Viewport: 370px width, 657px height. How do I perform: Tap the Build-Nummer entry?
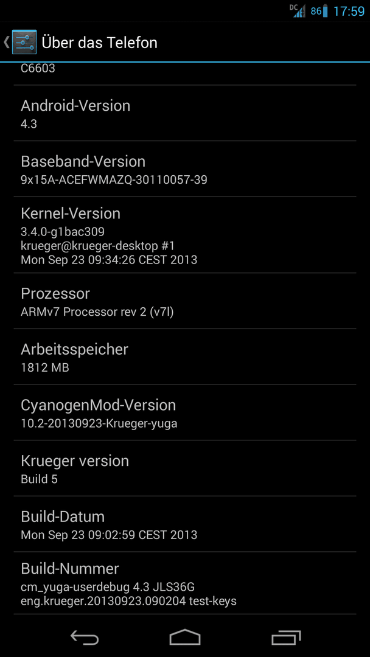tap(185, 583)
